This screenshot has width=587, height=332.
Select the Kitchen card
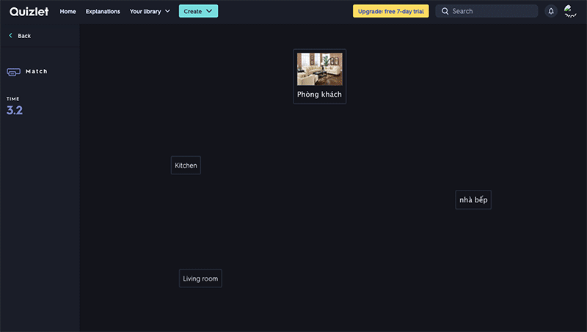[186, 166]
